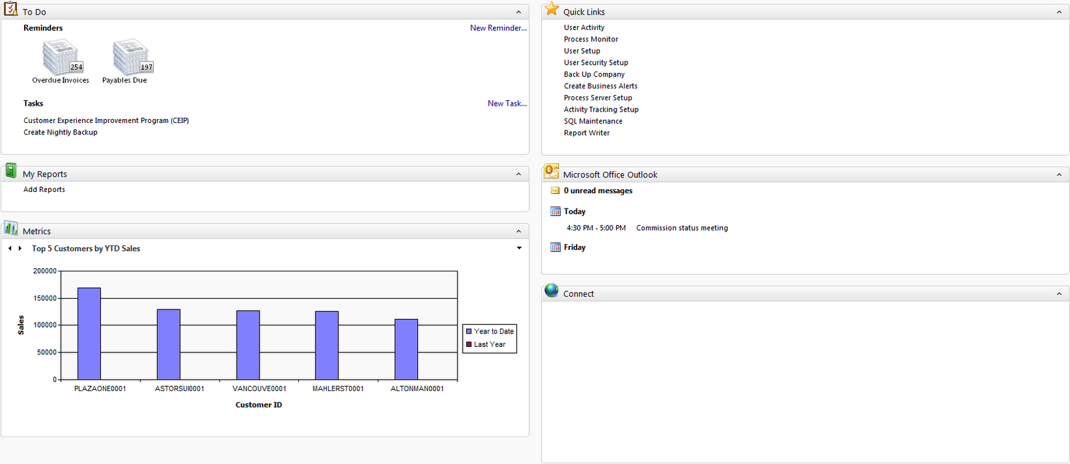Screen dimensions: 1070x464
Task: Click the VANCOUVE0001 bar in chart
Action: (248, 345)
